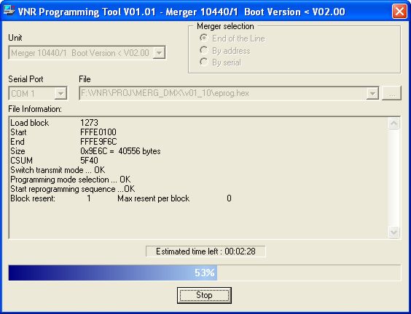Click the Estimated time left display
This screenshot has width=411, height=314.
(x=205, y=251)
